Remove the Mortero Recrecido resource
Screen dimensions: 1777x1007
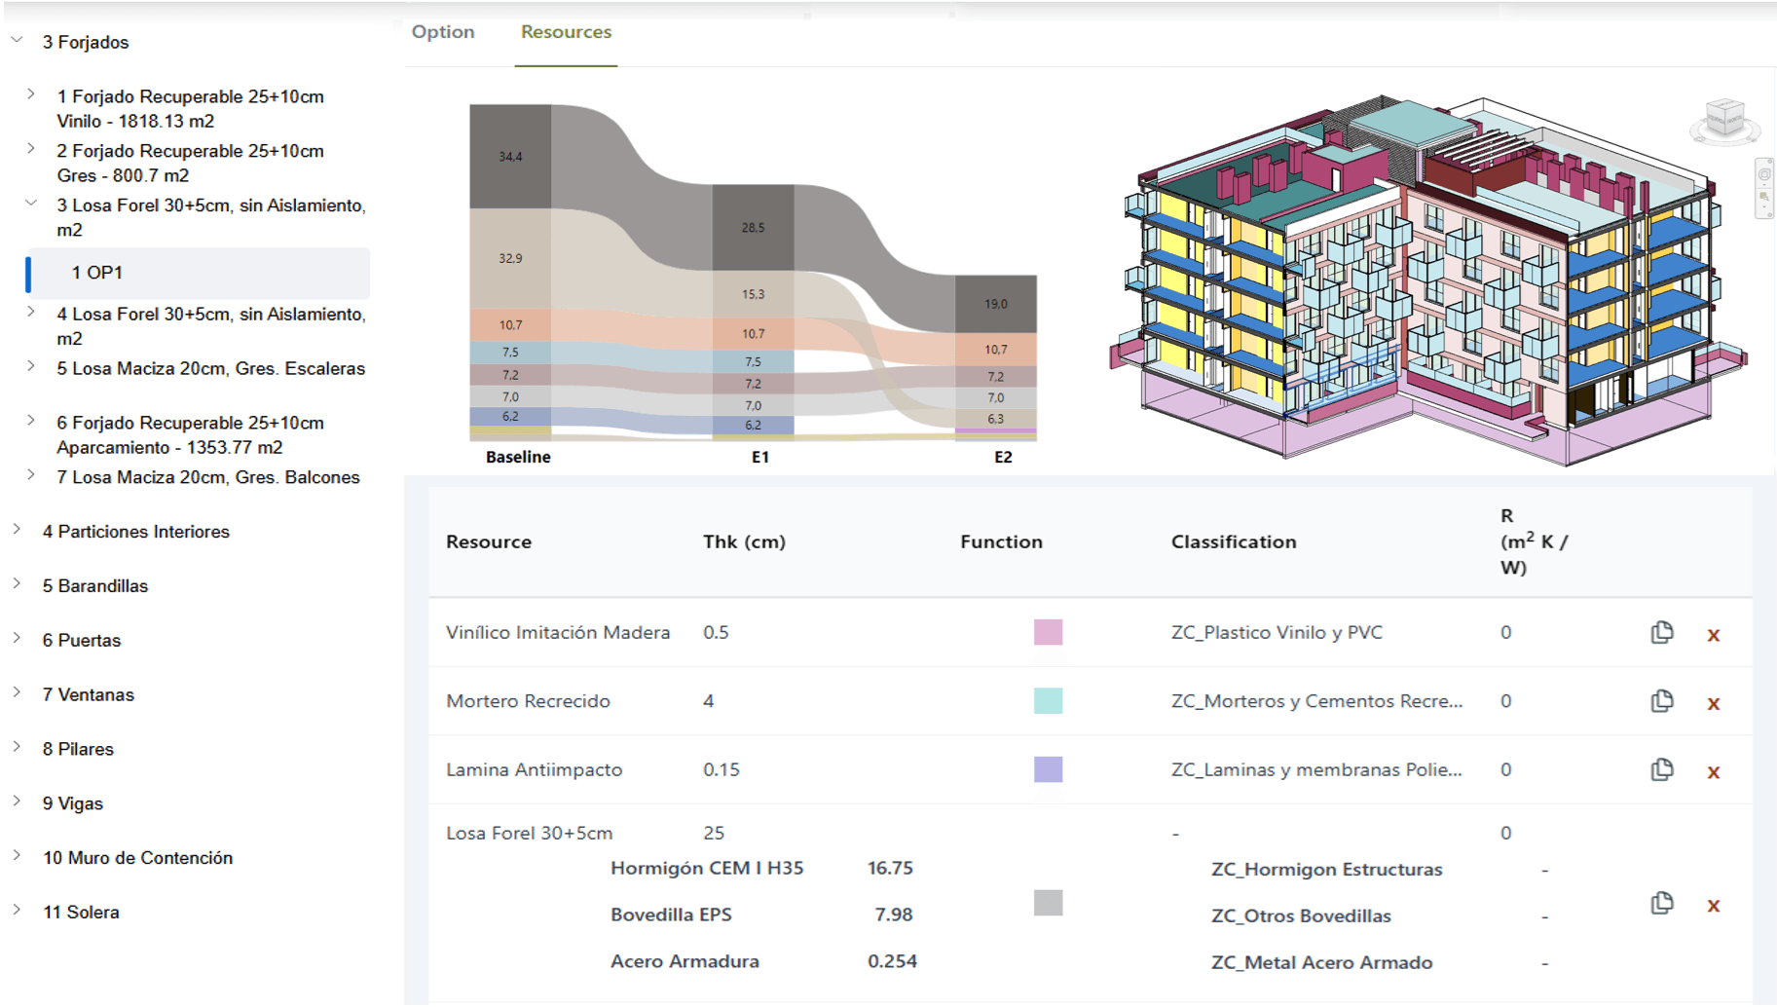(x=1713, y=703)
